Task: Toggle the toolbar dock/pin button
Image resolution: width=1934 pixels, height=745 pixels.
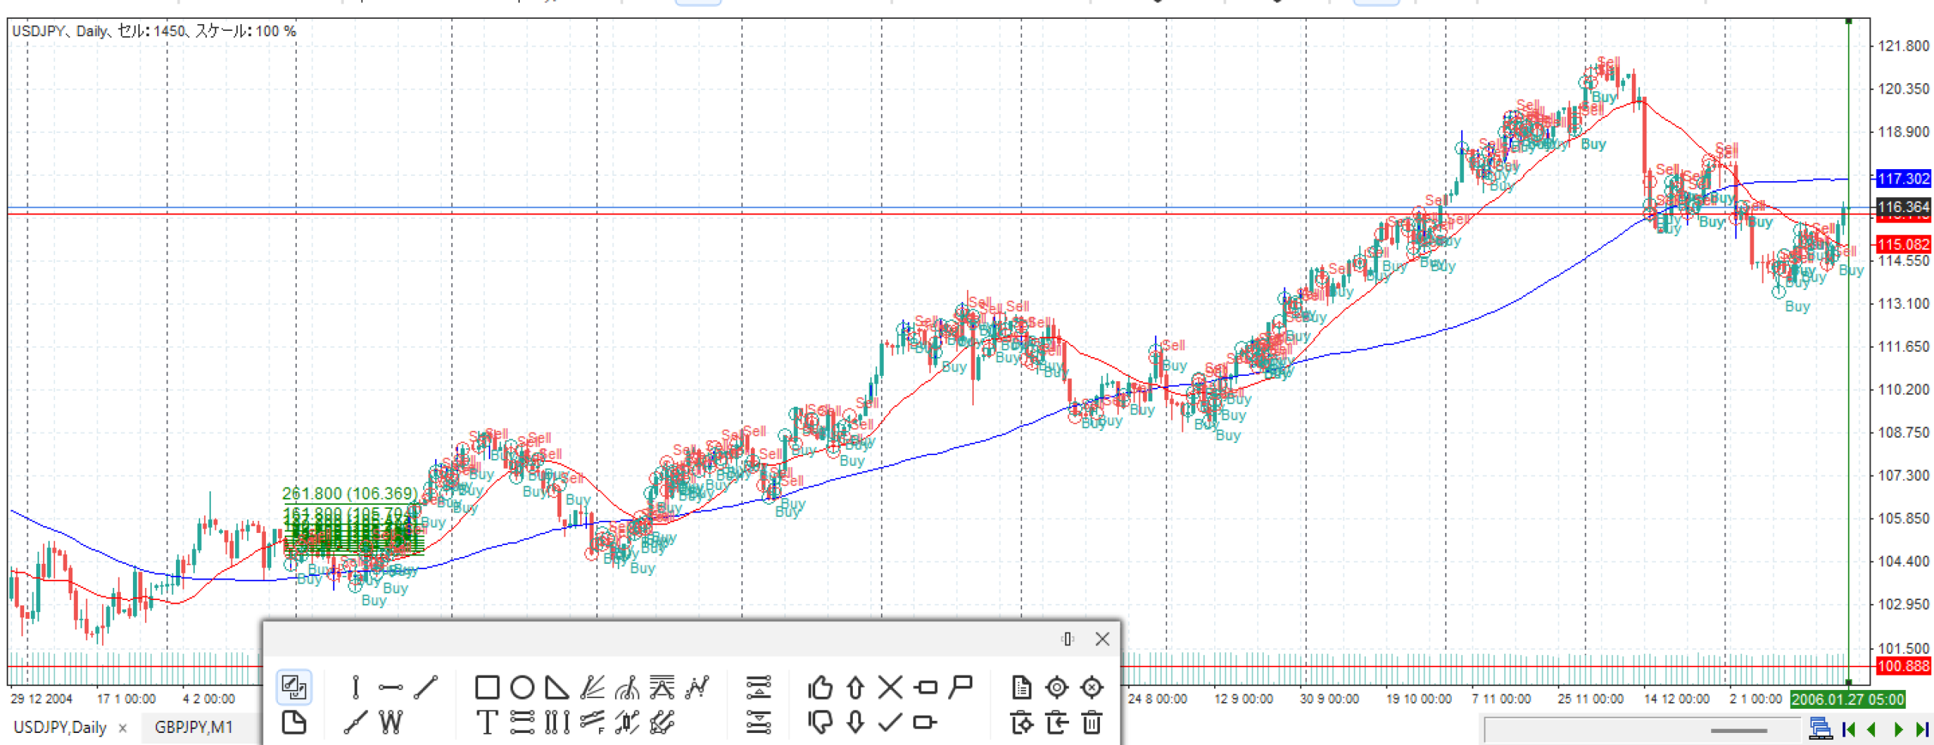Action: (1067, 639)
